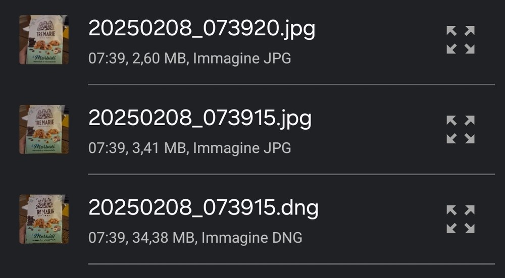Select "Immagine JPG" label of the 3,41 MB file
Image resolution: width=505 pixels, height=278 pixels.
pyautogui.click(x=242, y=148)
